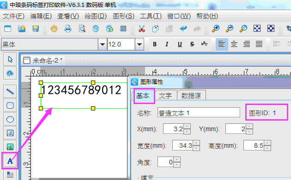Viewport: 291px width, 180px height.
Task: Select the rounded rectangle tool
Action: click(10, 105)
